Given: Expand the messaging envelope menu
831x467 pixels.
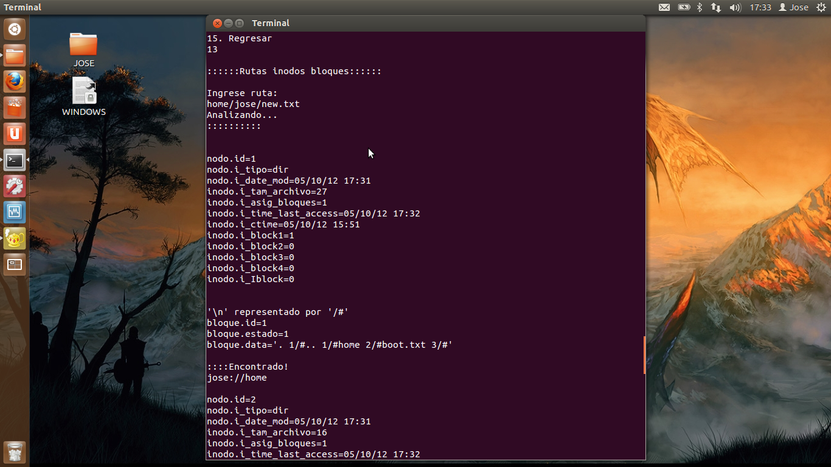Looking at the screenshot, I should coord(664,7).
